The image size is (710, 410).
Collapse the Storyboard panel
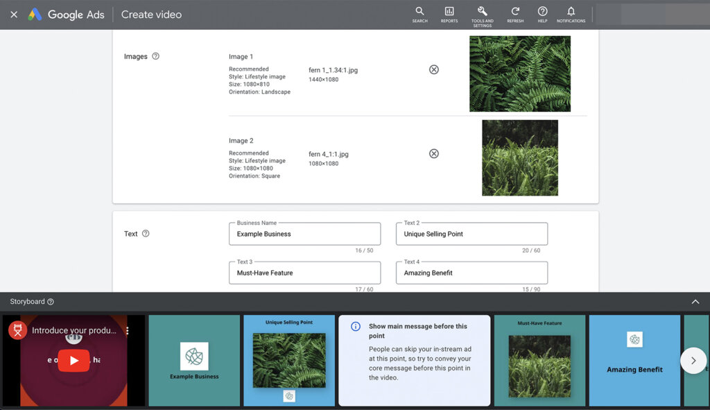tap(695, 302)
